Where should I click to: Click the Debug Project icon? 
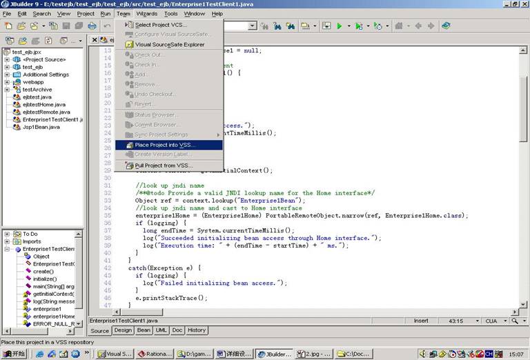coord(359,26)
